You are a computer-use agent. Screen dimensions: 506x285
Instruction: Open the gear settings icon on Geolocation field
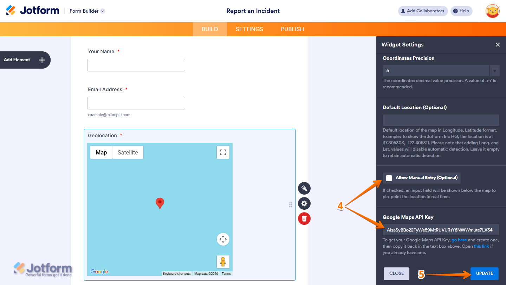click(304, 203)
